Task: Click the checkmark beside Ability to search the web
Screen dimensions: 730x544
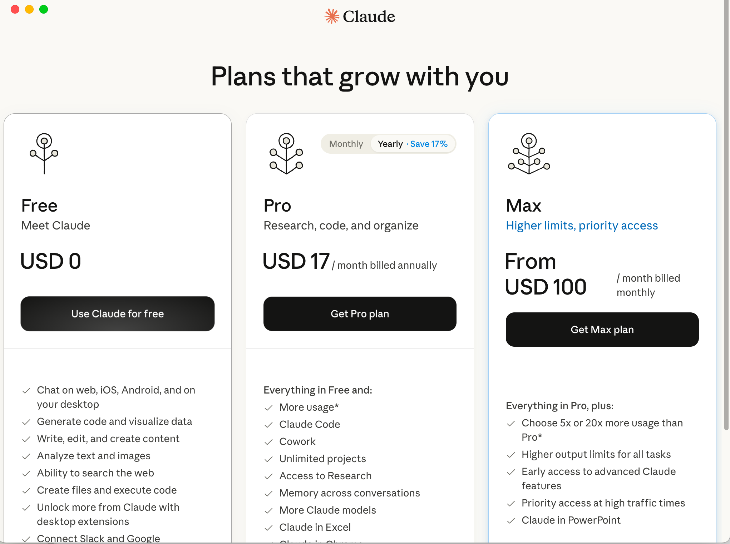Action: (x=26, y=473)
